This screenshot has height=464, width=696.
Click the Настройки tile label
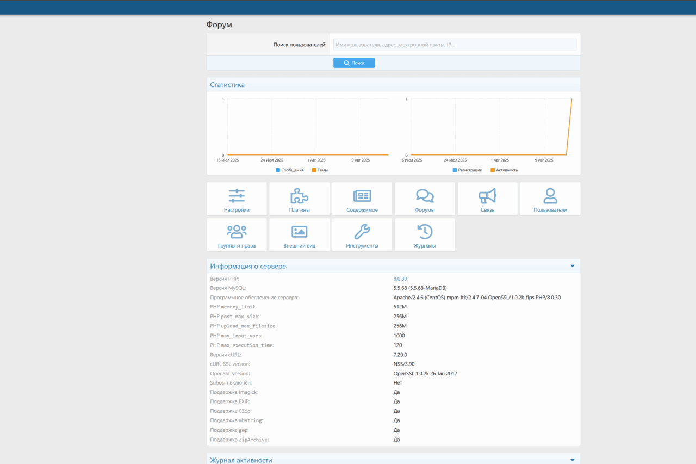(237, 210)
